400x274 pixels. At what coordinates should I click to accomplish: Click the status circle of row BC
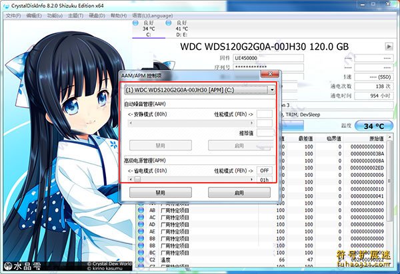[x=141, y=253]
